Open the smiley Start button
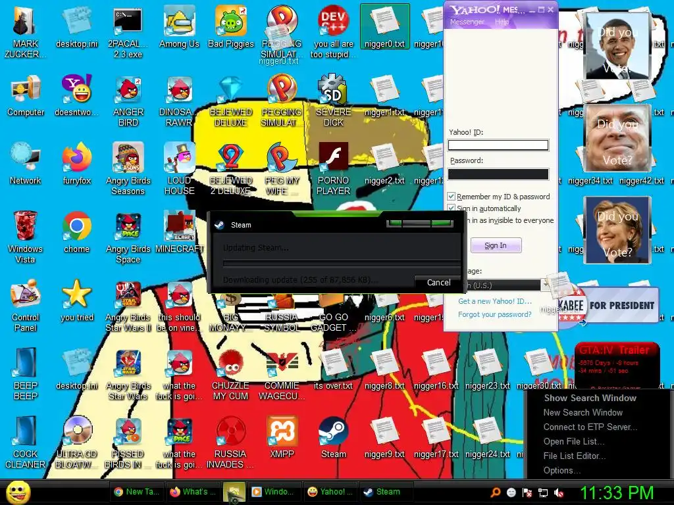The height and width of the screenshot is (505, 674). click(18, 493)
